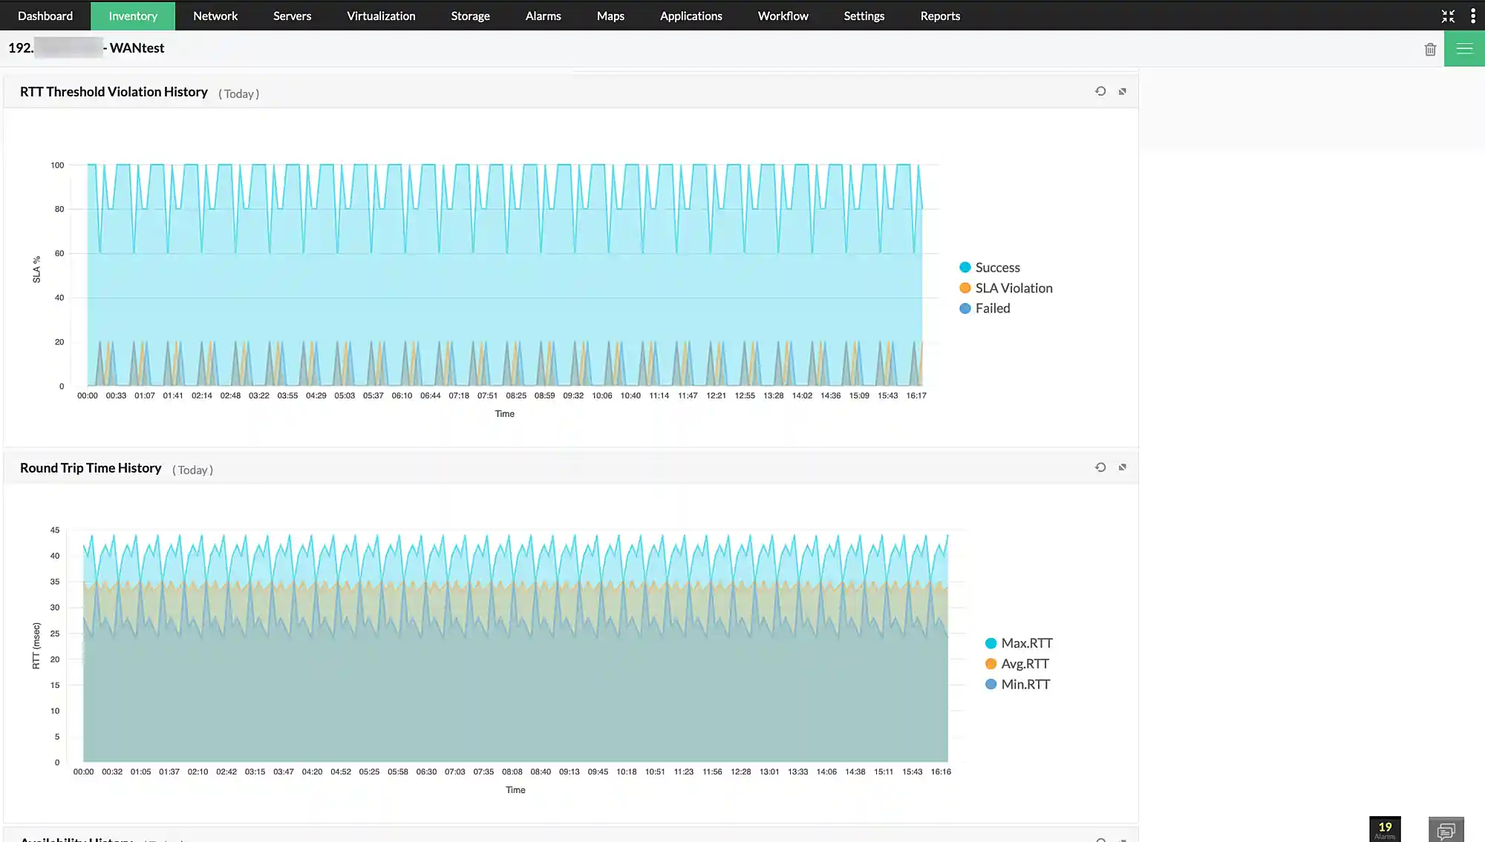Toggle the SLA Violation series legend
This screenshot has height=842, width=1485.
tap(1014, 288)
